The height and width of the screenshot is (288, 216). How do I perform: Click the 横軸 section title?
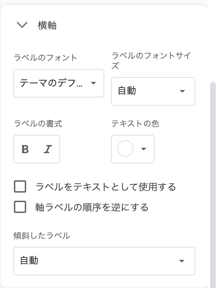coord(47,25)
